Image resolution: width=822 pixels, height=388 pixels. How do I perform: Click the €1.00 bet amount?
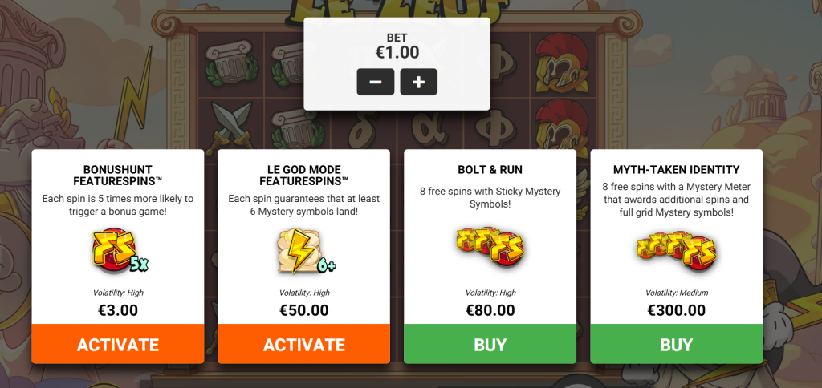tap(397, 52)
